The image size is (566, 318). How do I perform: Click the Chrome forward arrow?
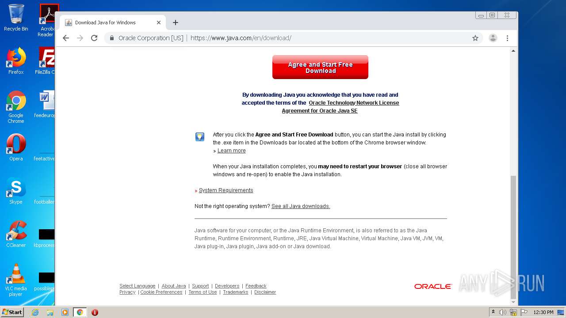(80, 38)
